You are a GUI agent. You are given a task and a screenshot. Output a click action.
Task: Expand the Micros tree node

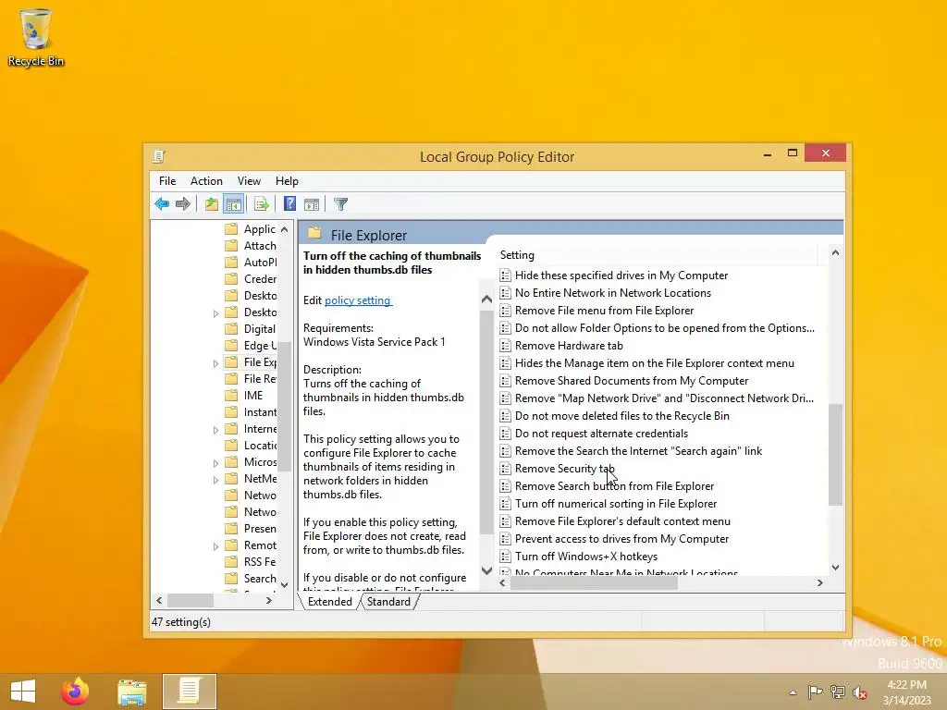click(215, 463)
